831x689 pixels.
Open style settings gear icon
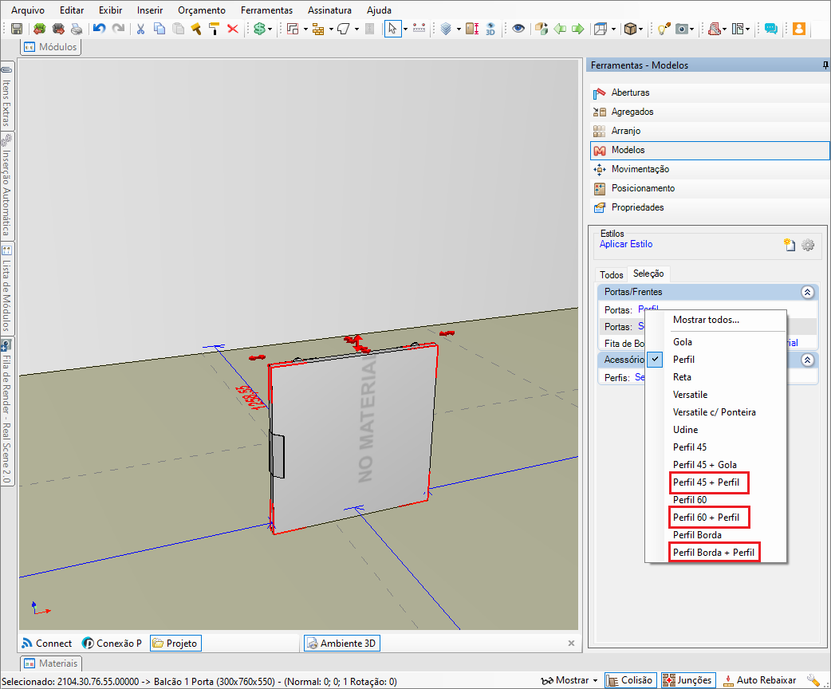tap(808, 245)
